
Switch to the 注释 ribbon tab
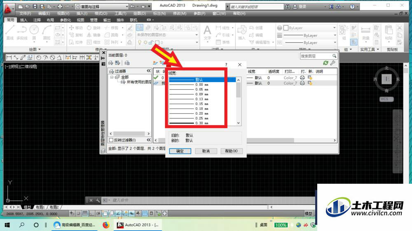click(x=37, y=20)
